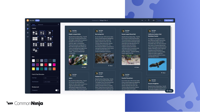
Task: Click the orange RSS Feed logo icon
Action: [28, 21]
